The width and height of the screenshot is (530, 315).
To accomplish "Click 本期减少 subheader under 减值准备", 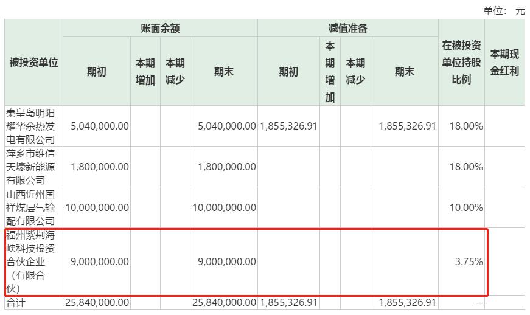I will [x=355, y=72].
